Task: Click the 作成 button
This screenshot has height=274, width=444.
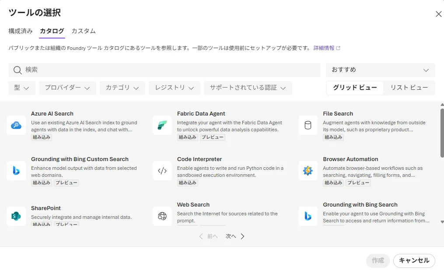Action: tap(378, 261)
